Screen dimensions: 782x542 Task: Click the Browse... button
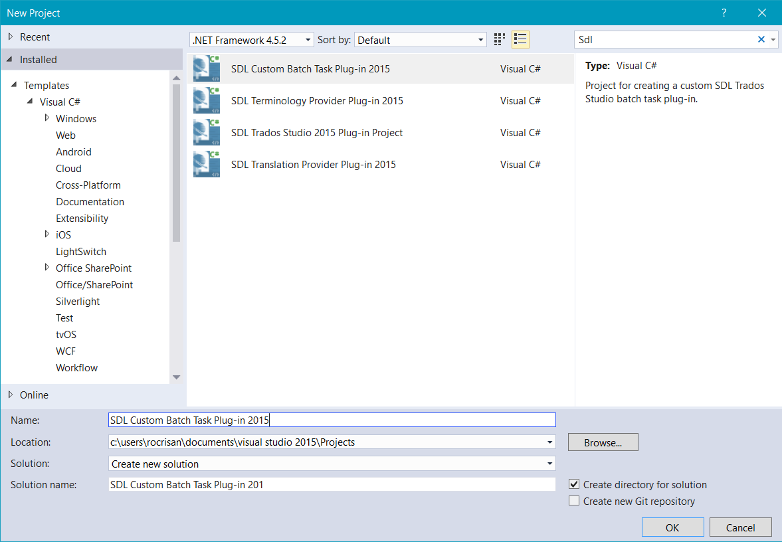(603, 442)
